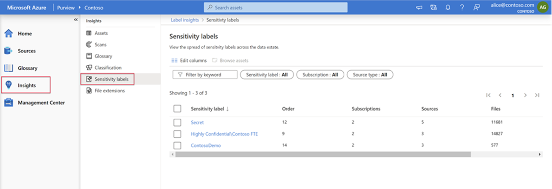The image size is (552, 189).
Task: Click the horizontal scrollbar under the table
Action: click(x=323, y=154)
